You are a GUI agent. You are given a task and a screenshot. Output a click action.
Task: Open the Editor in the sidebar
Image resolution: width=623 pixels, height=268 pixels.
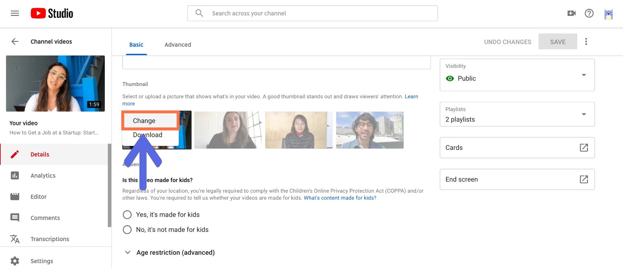point(38,197)
